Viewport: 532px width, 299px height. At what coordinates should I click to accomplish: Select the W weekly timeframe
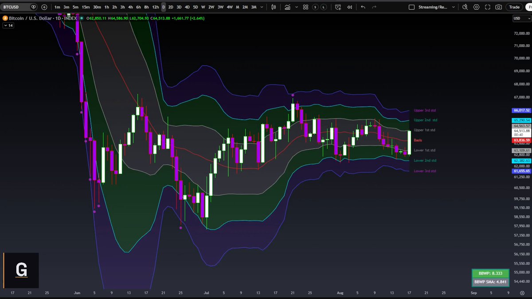tap(203, 7)
